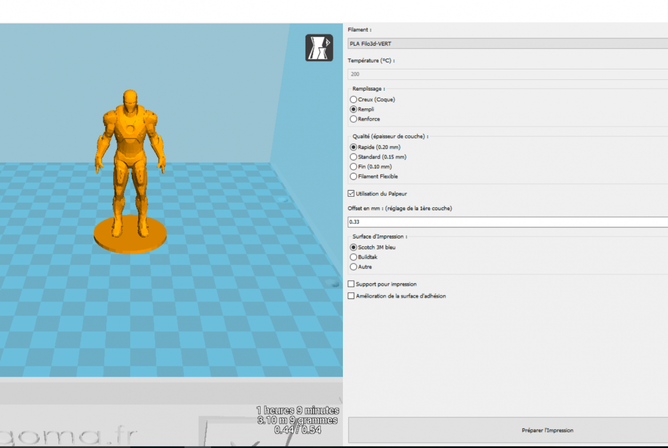The width and height of the screenshot is (668, 448).
Task: Enable Support pour impression checkbox
Action: pyautogui.click(x=351, y=284)
